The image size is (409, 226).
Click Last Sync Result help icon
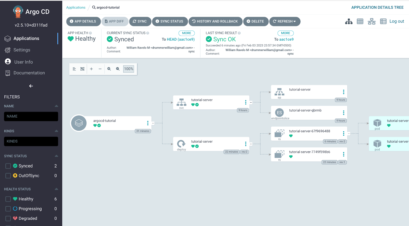point(239,33)
